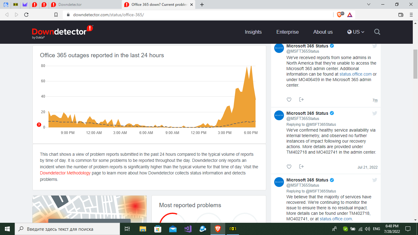Close the Office 365 down tab
418x235 pixels.
192,5
